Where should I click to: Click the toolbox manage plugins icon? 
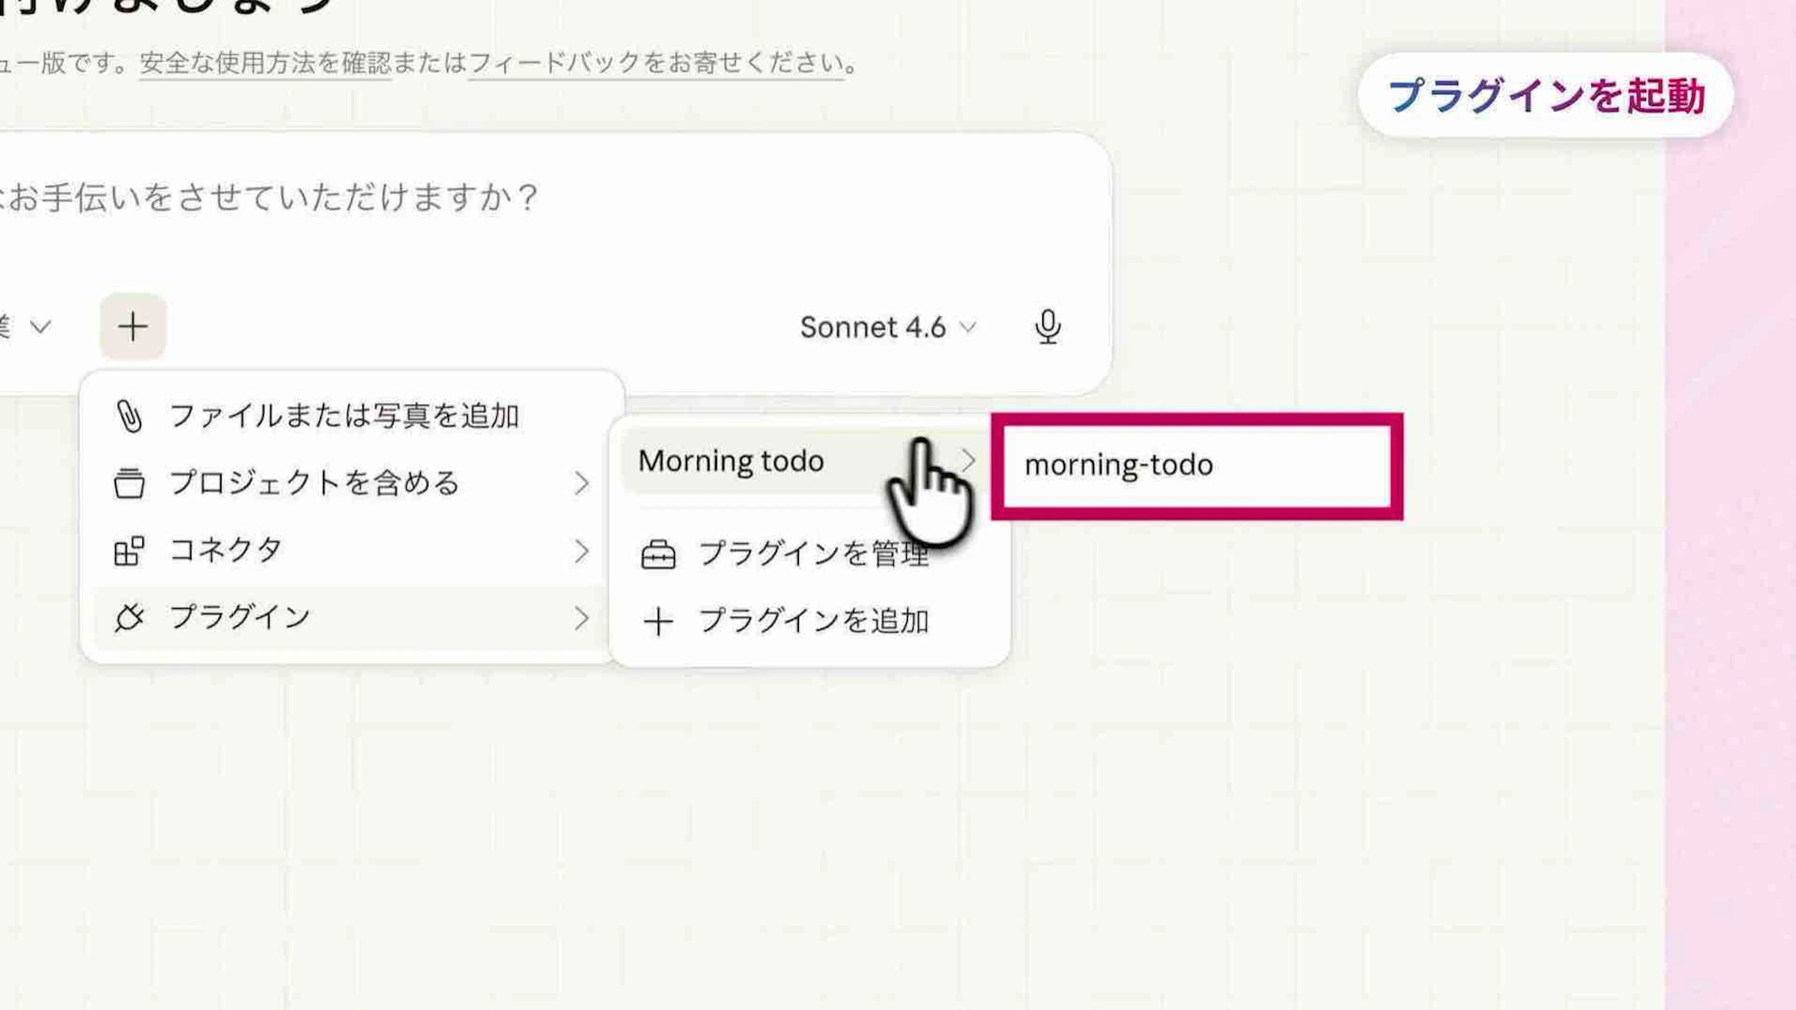[658, 555]
